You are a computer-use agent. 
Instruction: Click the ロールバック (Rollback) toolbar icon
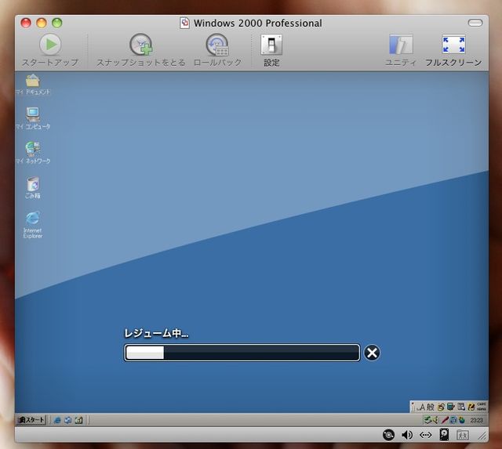217,45
